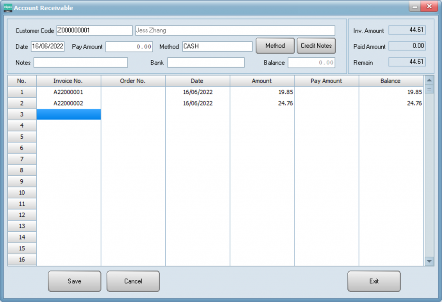Click the app icon in the title bar
Screen dimensions: 442x302
click(8, 8)
